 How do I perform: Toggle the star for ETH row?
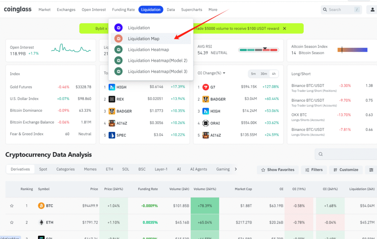(x=12, y=222)
